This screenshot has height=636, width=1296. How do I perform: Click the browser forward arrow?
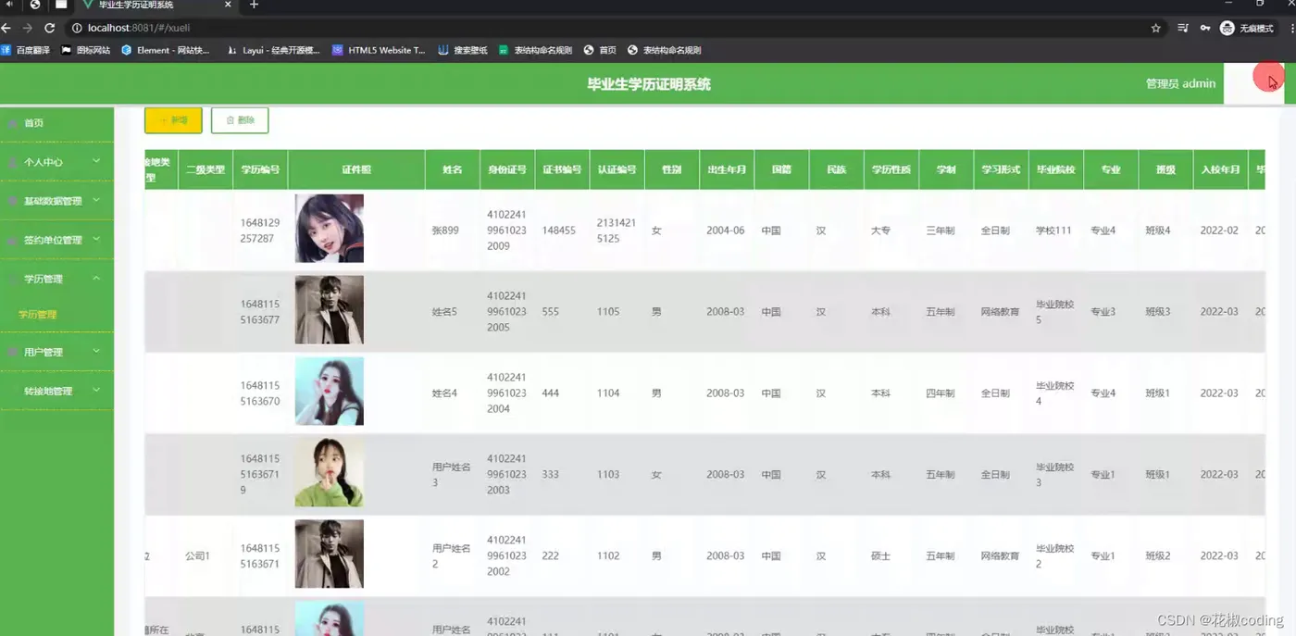28,28
